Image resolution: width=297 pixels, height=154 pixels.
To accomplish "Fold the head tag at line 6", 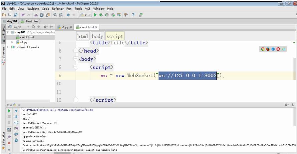I will [76, 51].
